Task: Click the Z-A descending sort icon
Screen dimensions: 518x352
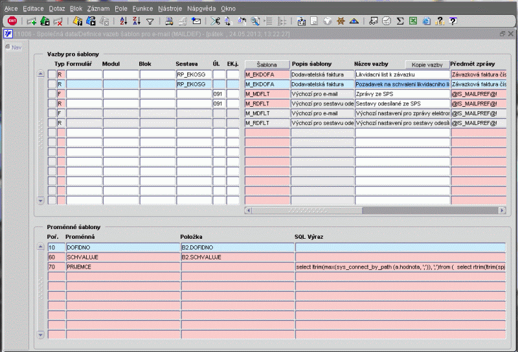Action: tap(137, 21)
